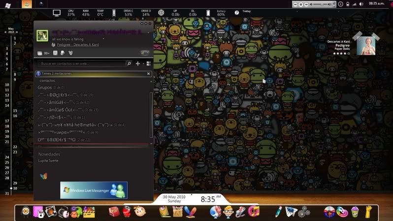
Task: Launch the iTunes music note dock icon
Action: point(254,211)
